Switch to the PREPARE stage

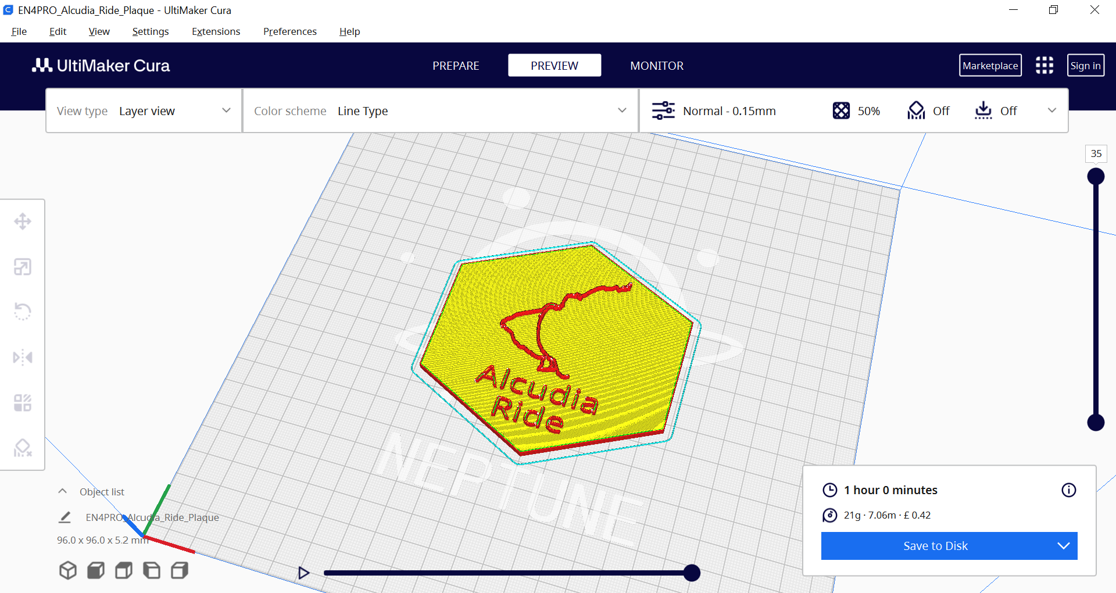456,66
